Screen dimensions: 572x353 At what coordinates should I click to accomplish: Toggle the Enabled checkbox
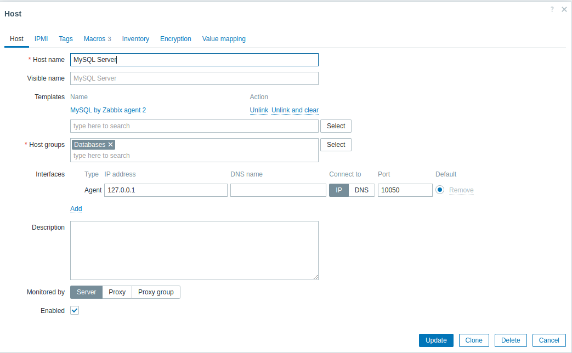point(75,311)
